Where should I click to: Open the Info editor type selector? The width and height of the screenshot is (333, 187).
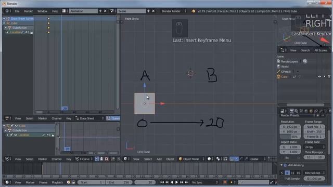(8, 11)
